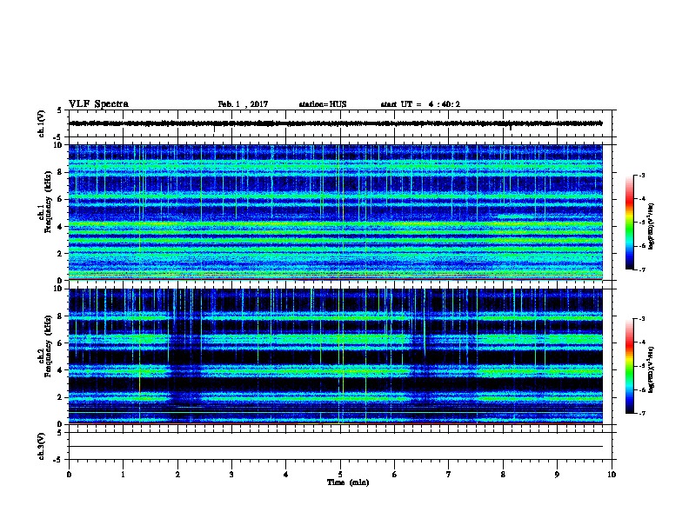The image size is (689, 532).
Task: Click time axis tick label "3"
Action: 231,475
